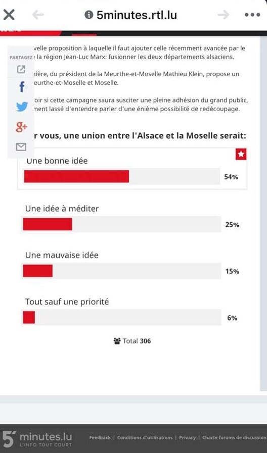Go back with the left arrow
The image size is (267, 453).
pos(38,15)
